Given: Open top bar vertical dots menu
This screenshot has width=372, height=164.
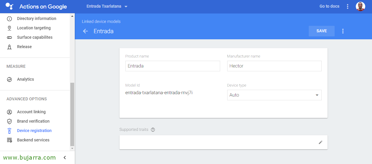Looking at the screenshot, I should tap(348, 6).
